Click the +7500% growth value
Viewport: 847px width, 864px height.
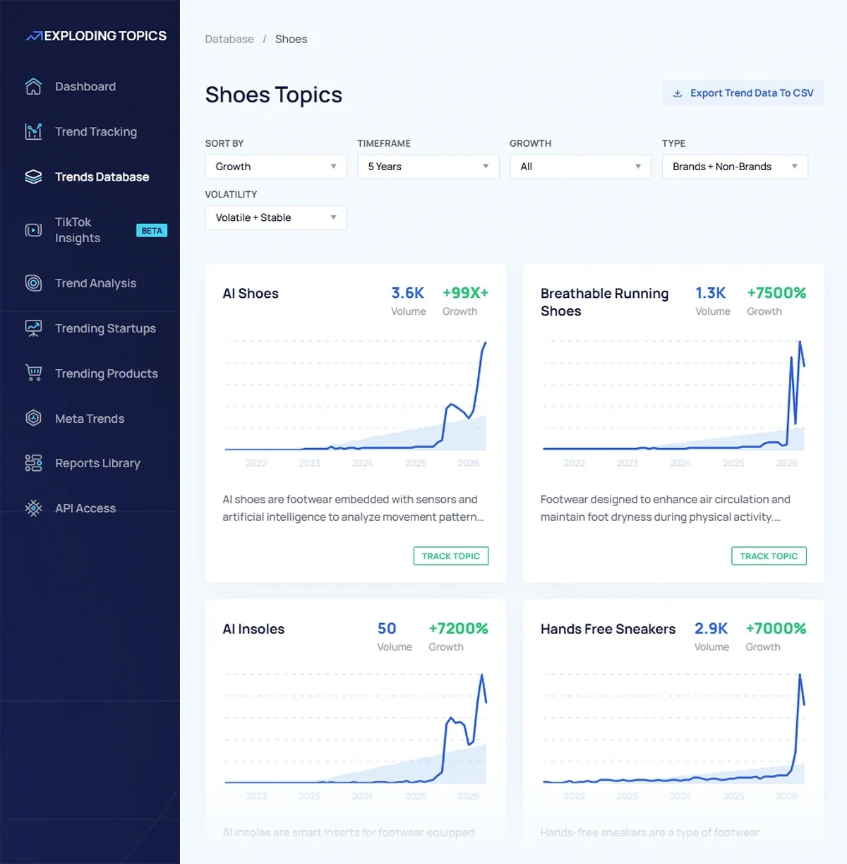pos(776,293)
